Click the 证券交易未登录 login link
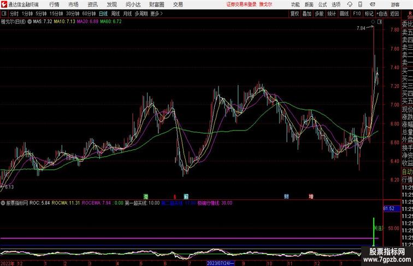The image size is (413, 266). tap(241, 4)
